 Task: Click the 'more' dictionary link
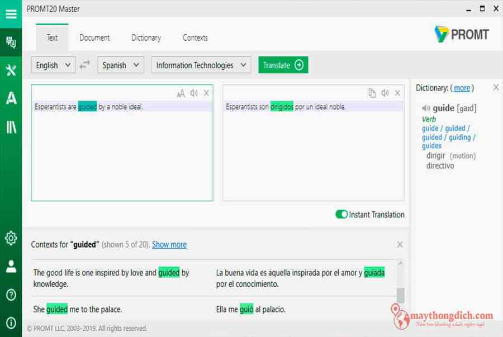462,88
